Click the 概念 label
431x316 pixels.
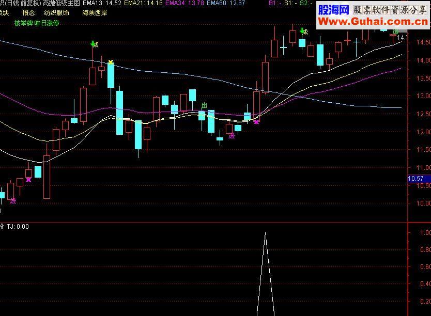coord(29,13)
